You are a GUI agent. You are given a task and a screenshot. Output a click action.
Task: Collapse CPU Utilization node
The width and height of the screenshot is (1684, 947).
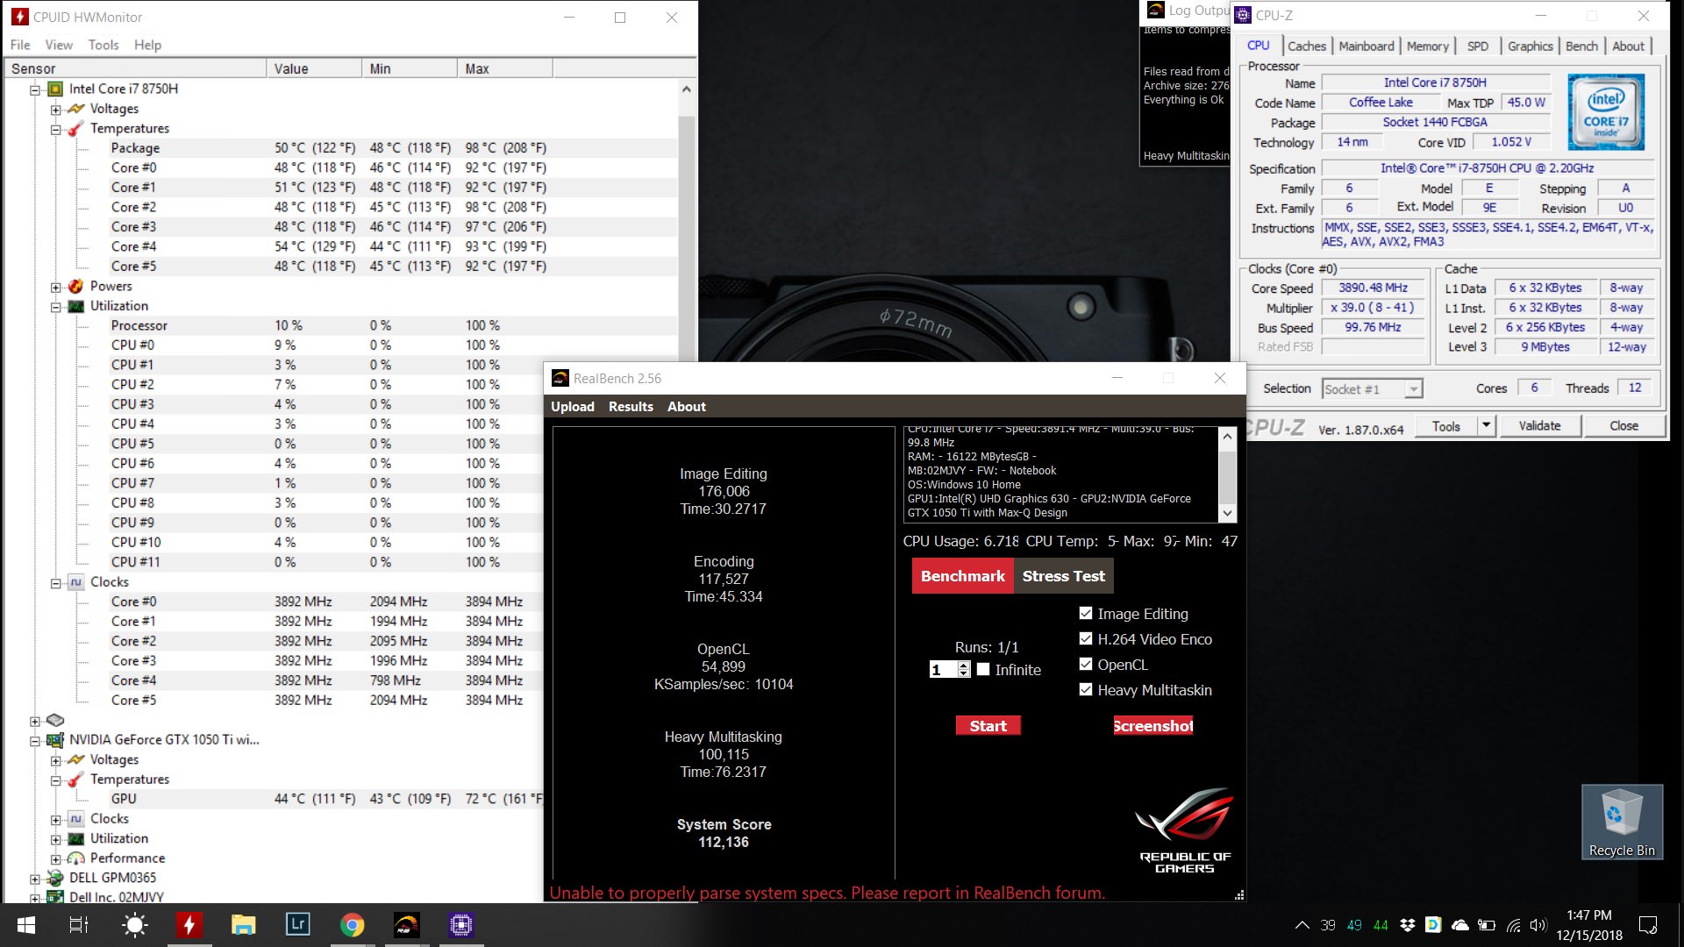point(56,307)
